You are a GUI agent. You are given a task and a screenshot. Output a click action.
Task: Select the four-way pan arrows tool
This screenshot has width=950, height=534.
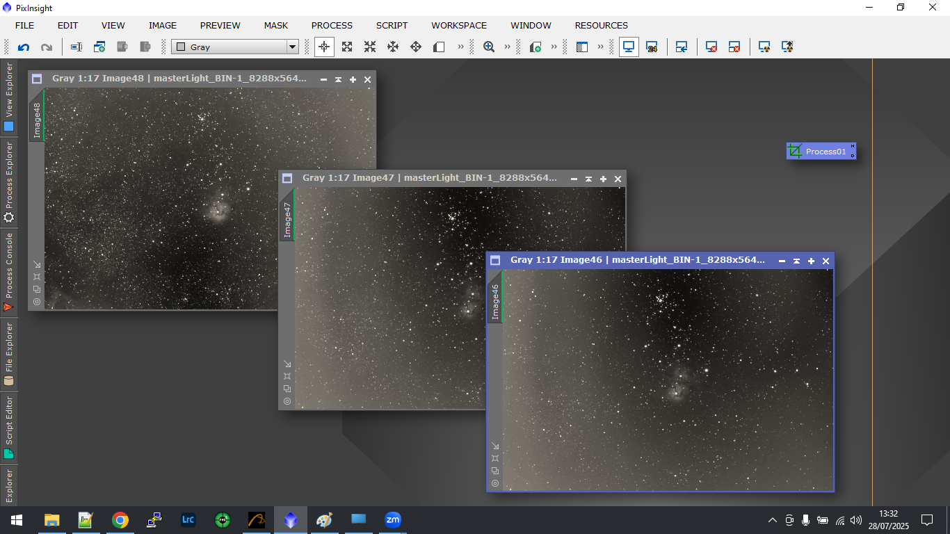pos(393,47)
